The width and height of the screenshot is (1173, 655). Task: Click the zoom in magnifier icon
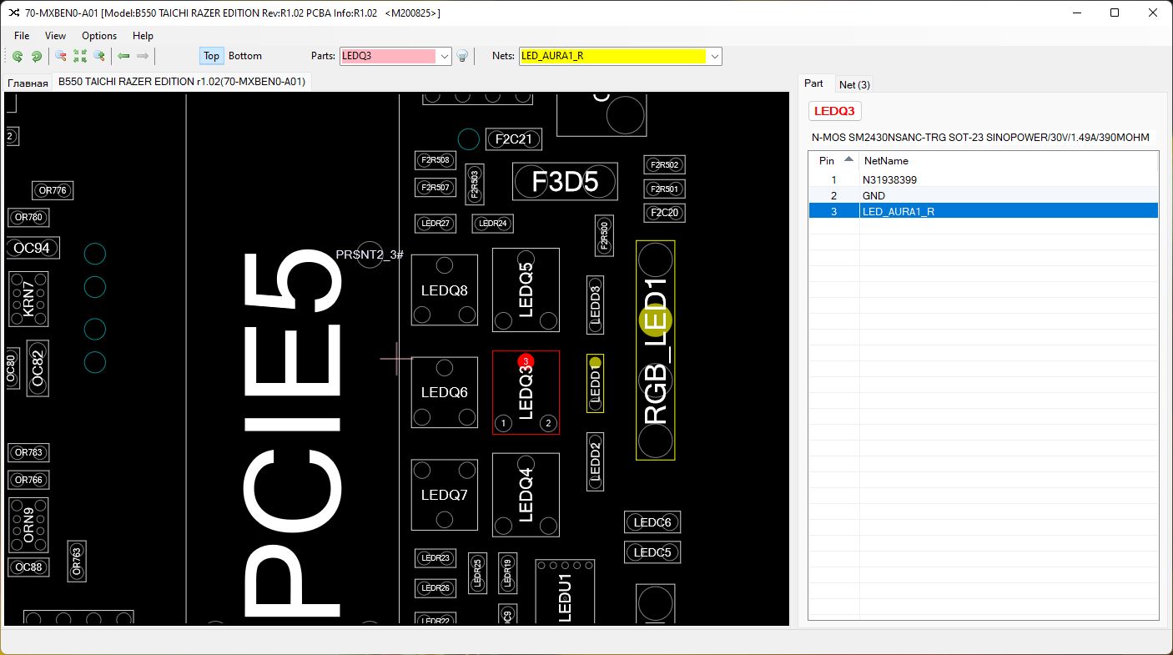pos(99,57)
